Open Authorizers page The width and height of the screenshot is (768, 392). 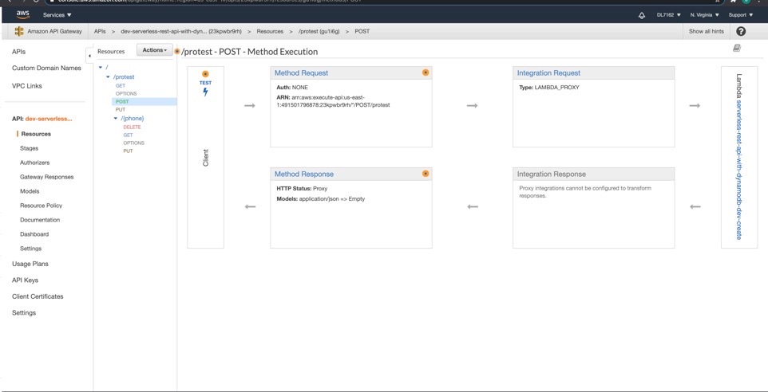click(35, 163)
